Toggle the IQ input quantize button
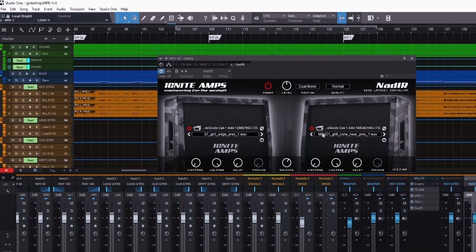Viewport: 476px width, 252px height. click(x=257, y=18)
